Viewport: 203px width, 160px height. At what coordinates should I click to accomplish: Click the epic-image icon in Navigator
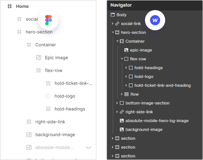[x=126, y=50]
